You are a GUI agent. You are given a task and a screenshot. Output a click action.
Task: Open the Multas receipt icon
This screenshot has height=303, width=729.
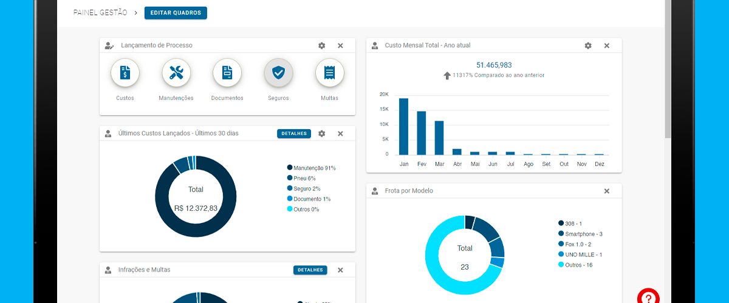click(330, 73)
